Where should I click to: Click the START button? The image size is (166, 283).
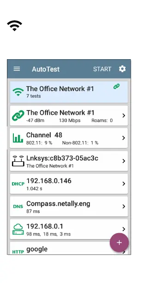coord(102,69)
